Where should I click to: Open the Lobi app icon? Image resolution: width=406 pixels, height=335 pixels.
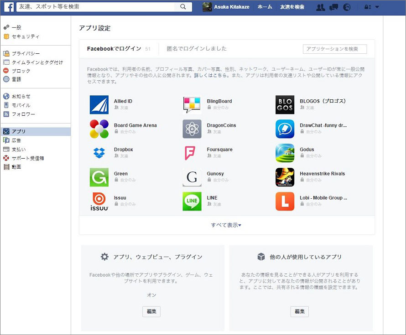click(x=285, y=201)
